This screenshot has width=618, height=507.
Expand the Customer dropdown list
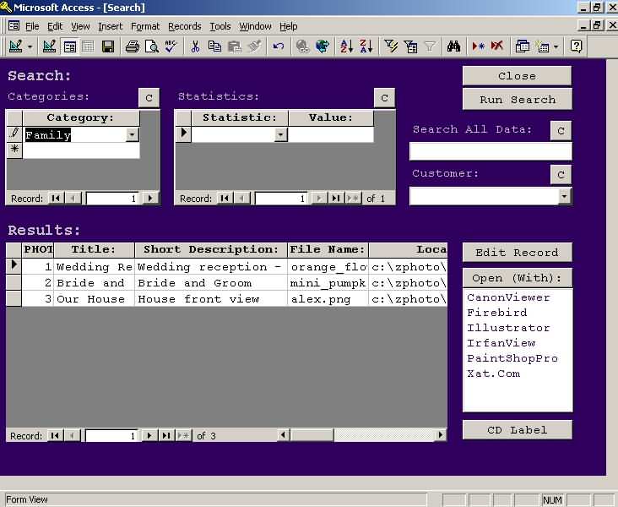565,196
